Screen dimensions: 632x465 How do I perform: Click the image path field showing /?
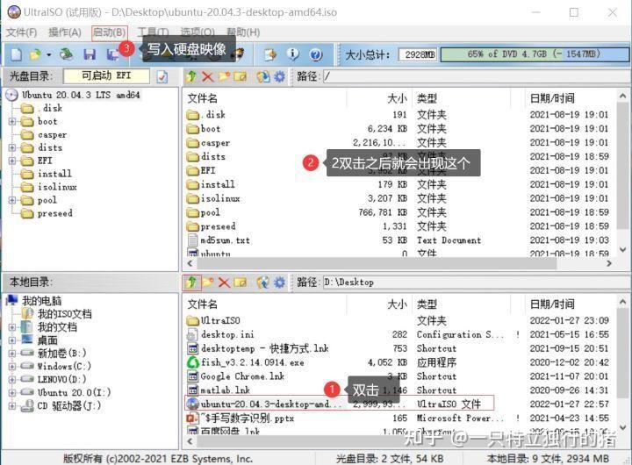pos(475,76)
